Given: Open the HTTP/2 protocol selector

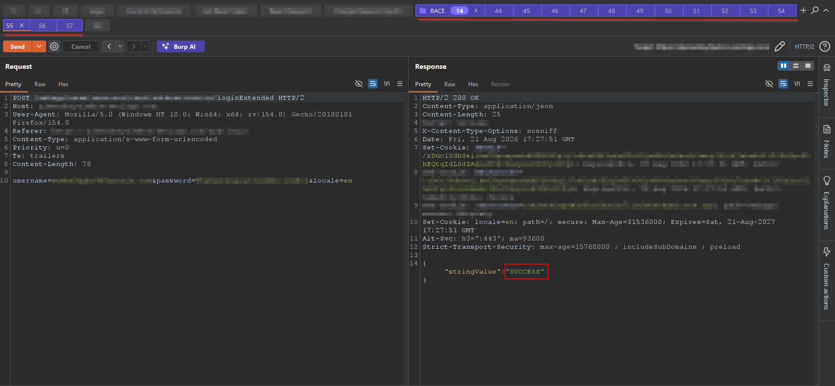Looking at the screenshot, I should coord(805,47).
